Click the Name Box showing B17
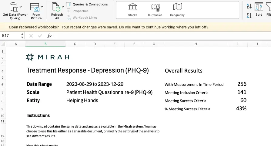Viewport: 271px width, 146px height. pos(11,36)
